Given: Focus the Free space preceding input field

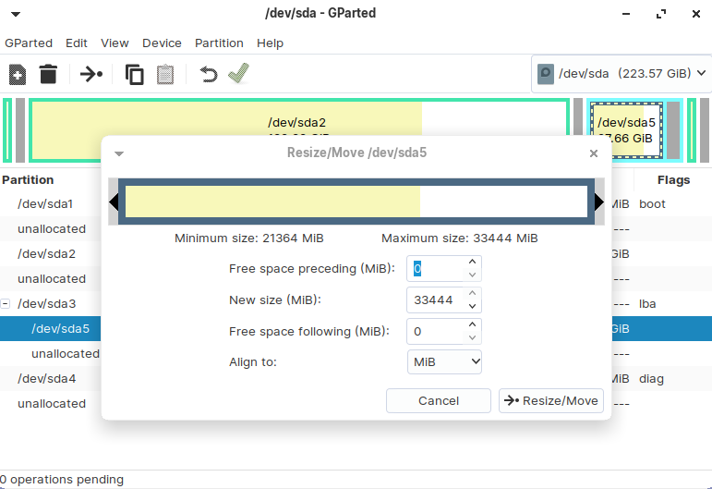Looking at the screenshot, I should coord(435,269).
